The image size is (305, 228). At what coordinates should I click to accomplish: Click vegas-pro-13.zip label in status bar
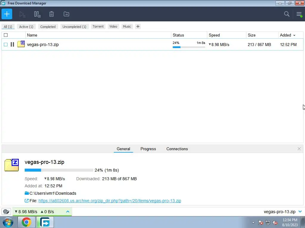[x=279, y=212]
